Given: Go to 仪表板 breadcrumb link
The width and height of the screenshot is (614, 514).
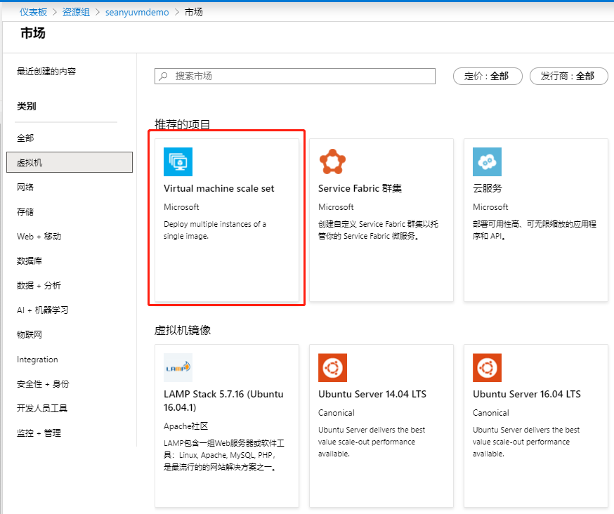Looking at the screenshot, I should [x=33, y=13].
